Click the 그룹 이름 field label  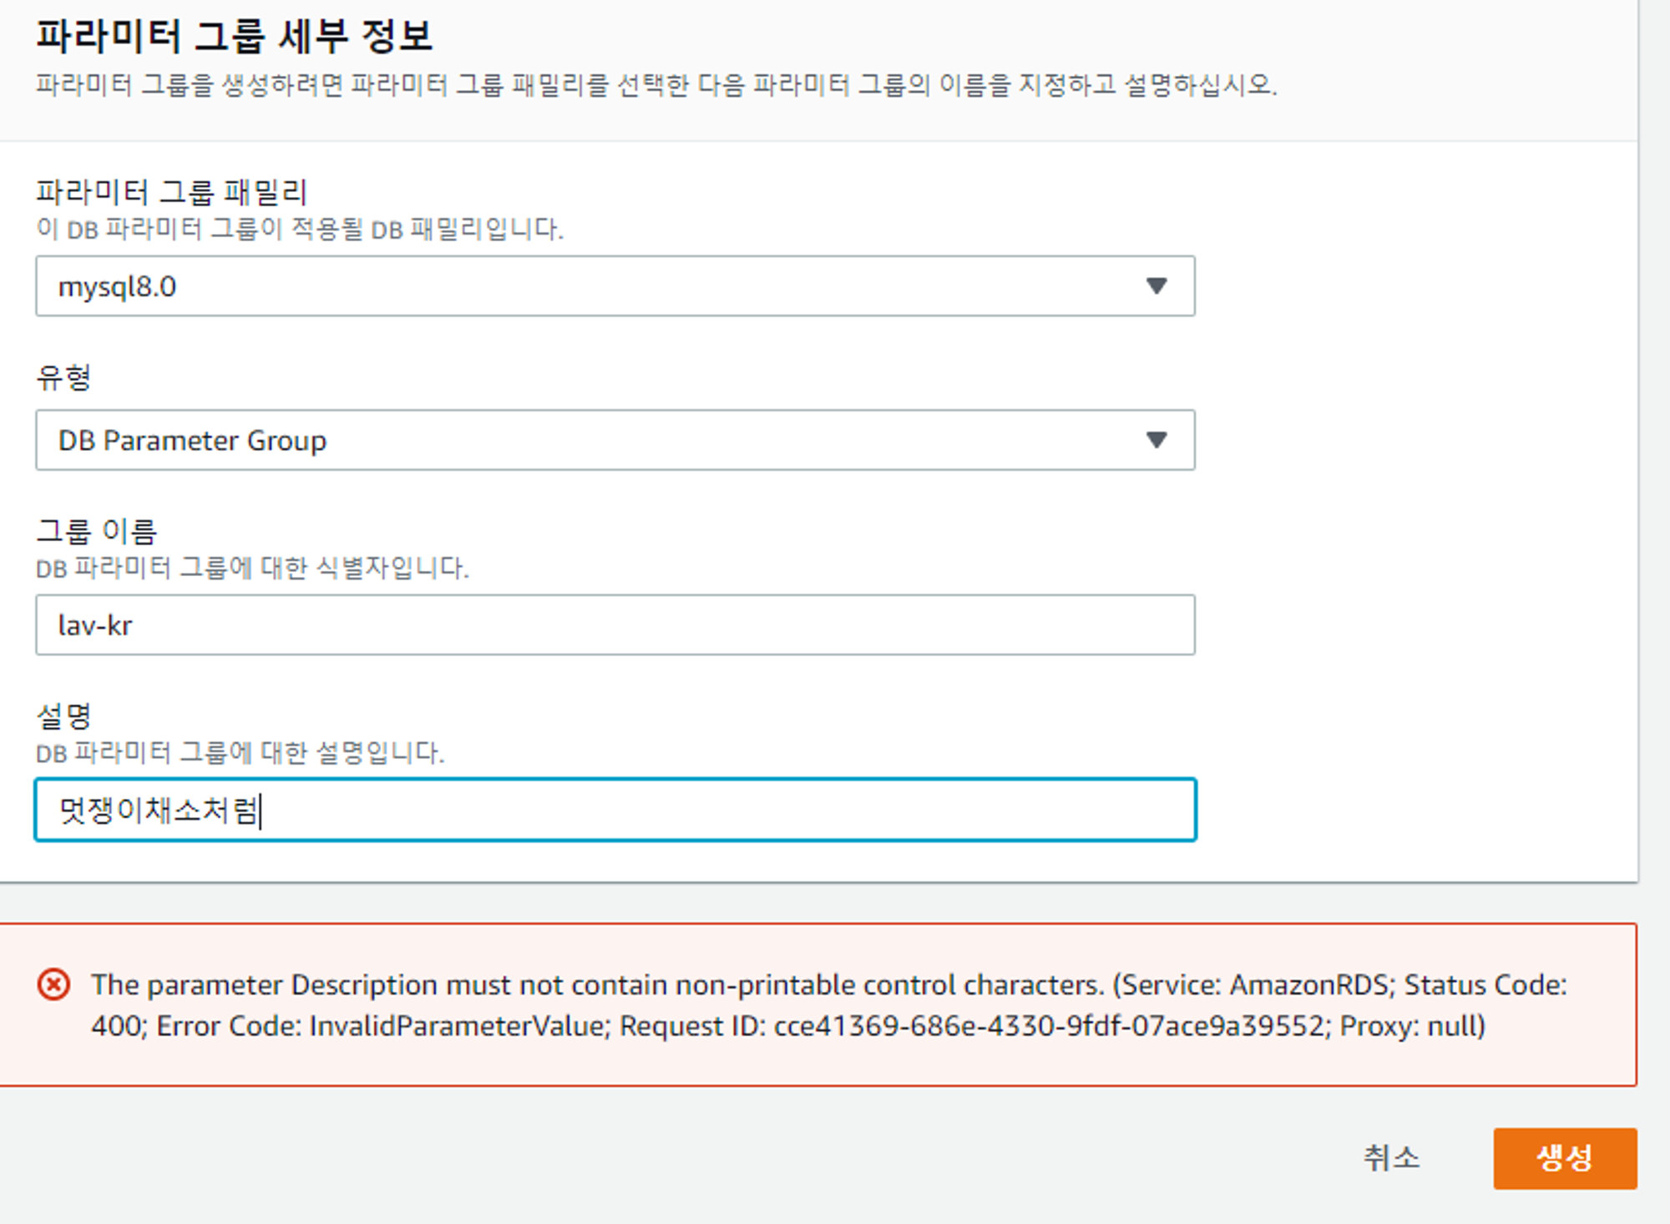tap(97, 531)
